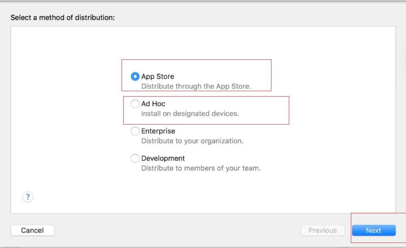Image resolution: width=406 pixels, height=248 pixels.
Task: Select the App Store radio button
Action: tap(135, 77)
